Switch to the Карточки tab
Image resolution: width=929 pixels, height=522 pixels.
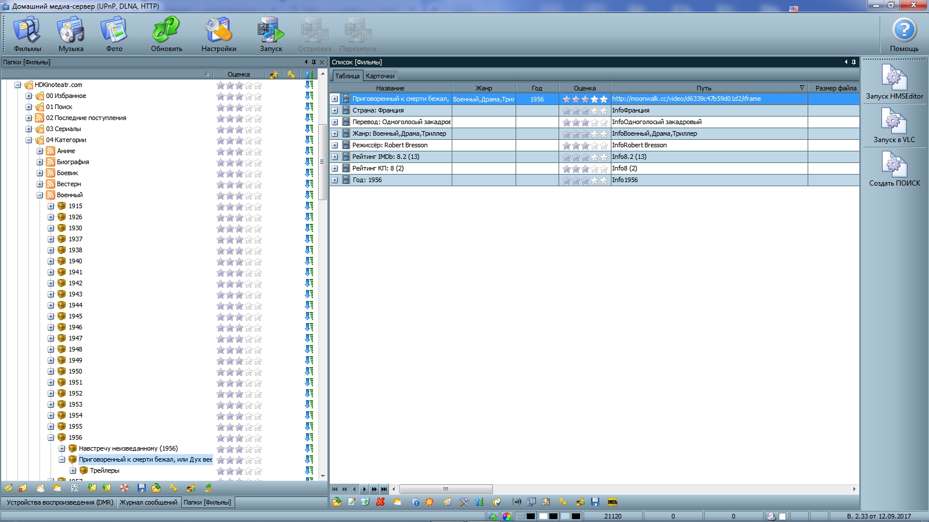(380, 76)
